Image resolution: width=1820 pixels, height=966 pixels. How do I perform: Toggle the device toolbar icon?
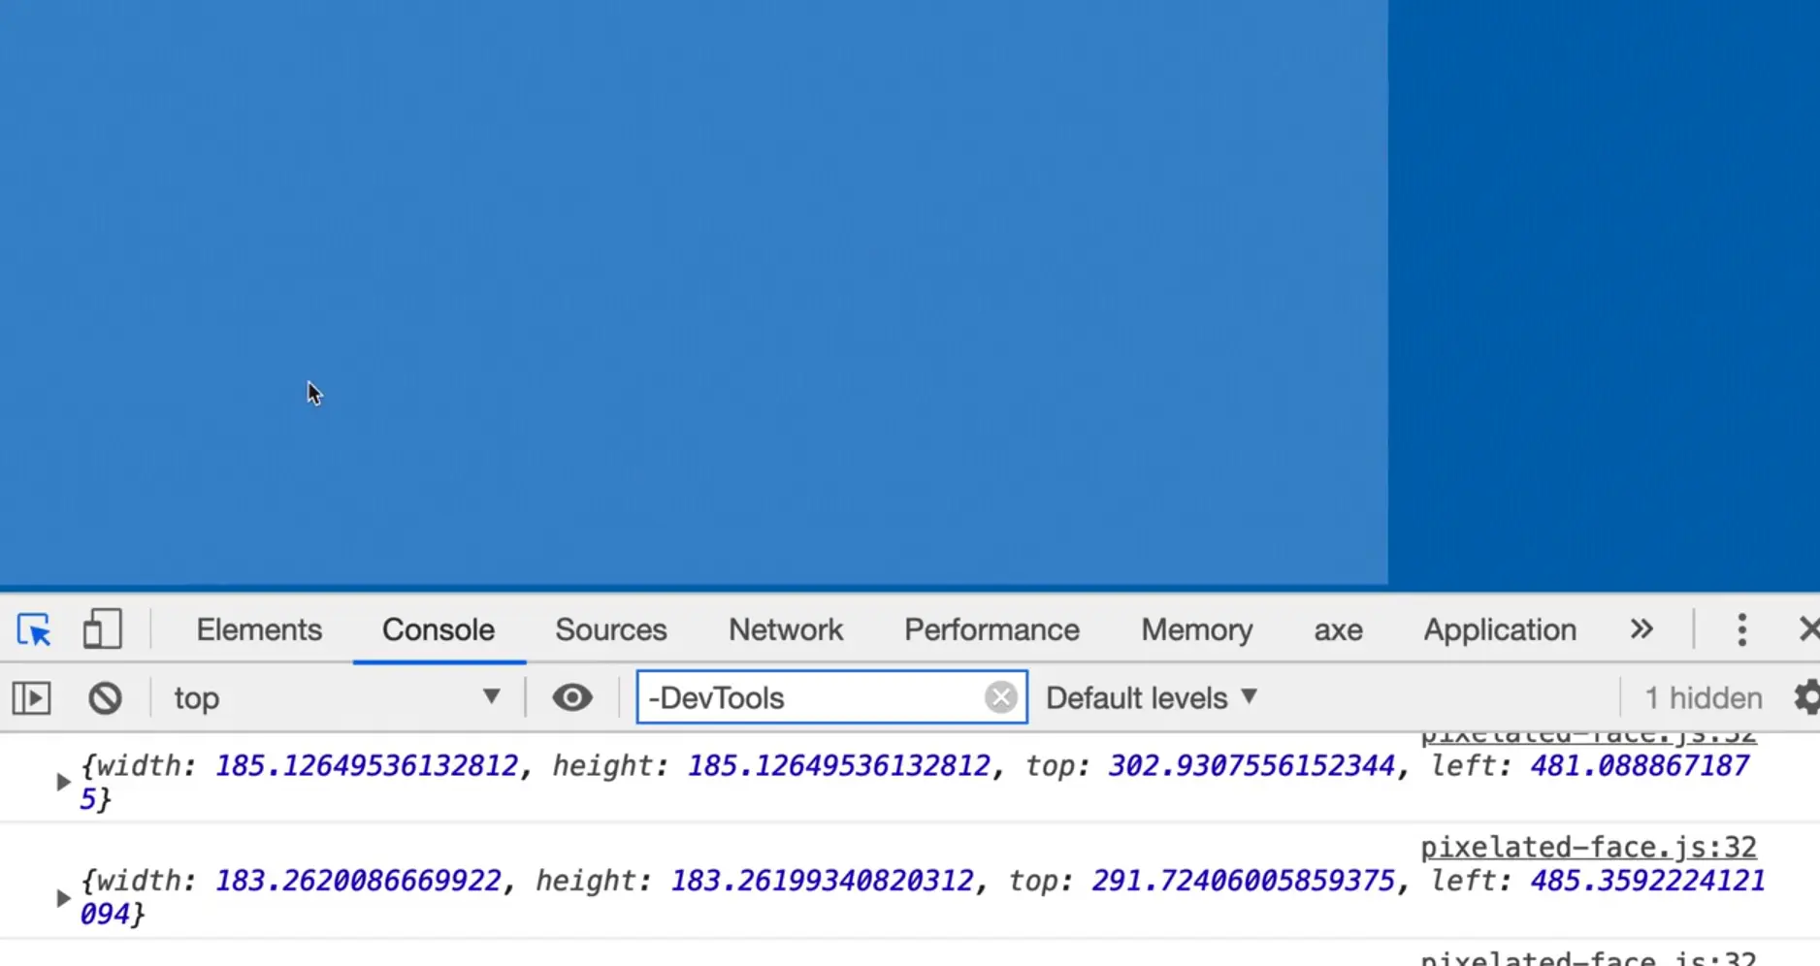[102, 630]
